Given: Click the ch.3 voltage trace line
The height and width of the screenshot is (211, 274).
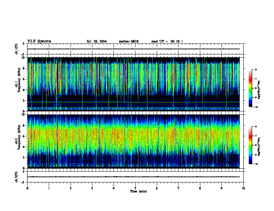Looking at the screenshot, I should click(134, 177).
